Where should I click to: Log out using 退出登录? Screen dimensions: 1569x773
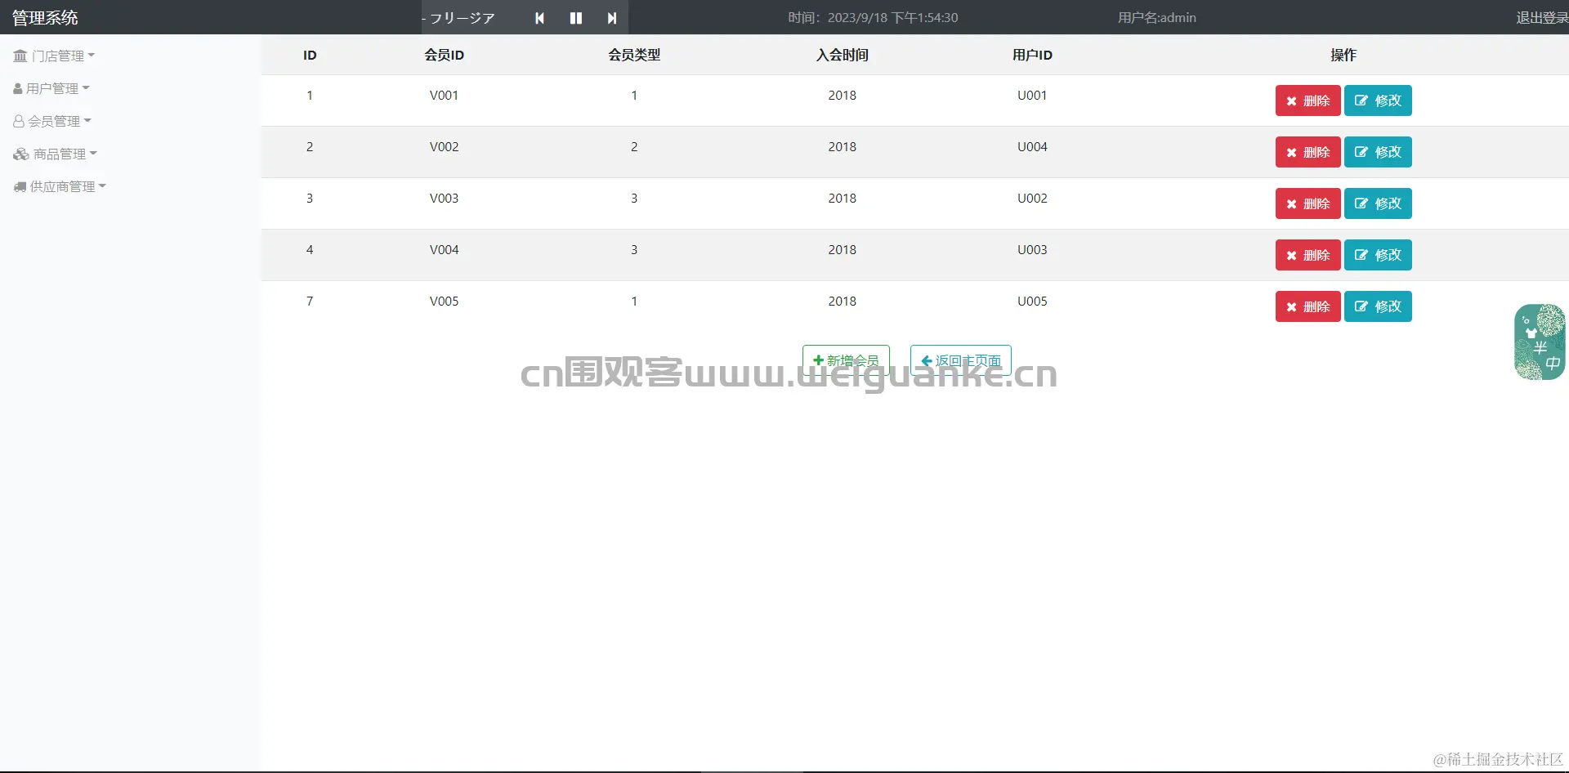pos(1542,18)
